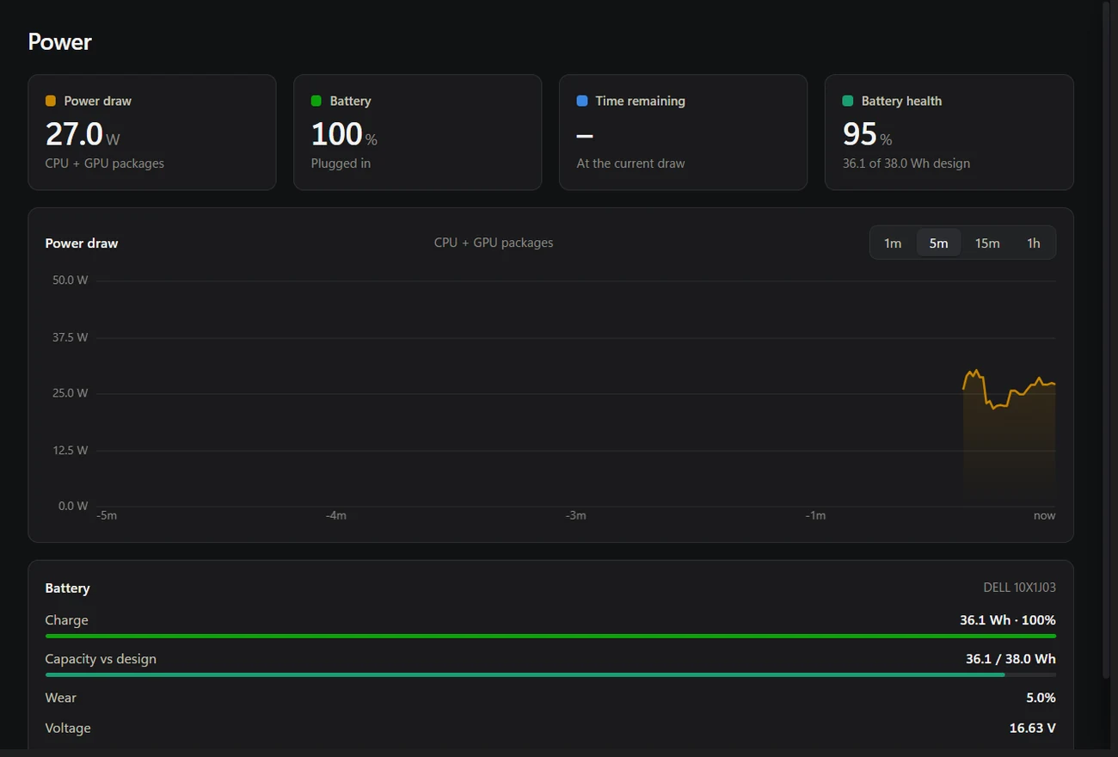Select the 5m time range
1118x757 pixels.
tap(938, 243)
